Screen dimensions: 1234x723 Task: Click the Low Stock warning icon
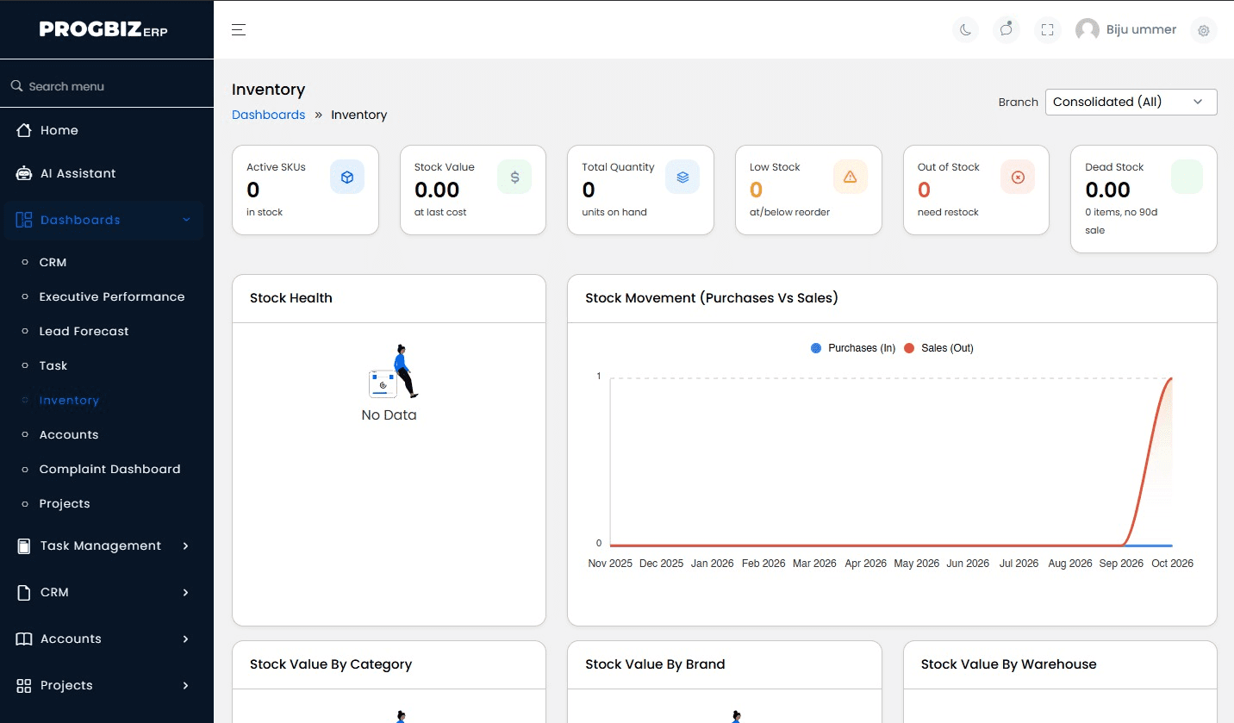click(x=851, y=177)
